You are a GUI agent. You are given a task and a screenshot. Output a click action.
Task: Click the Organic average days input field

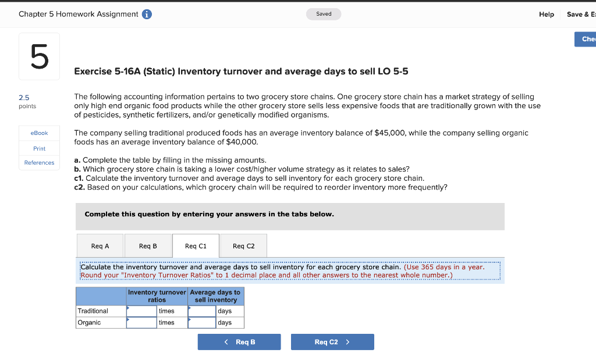[x=201, y=322]
